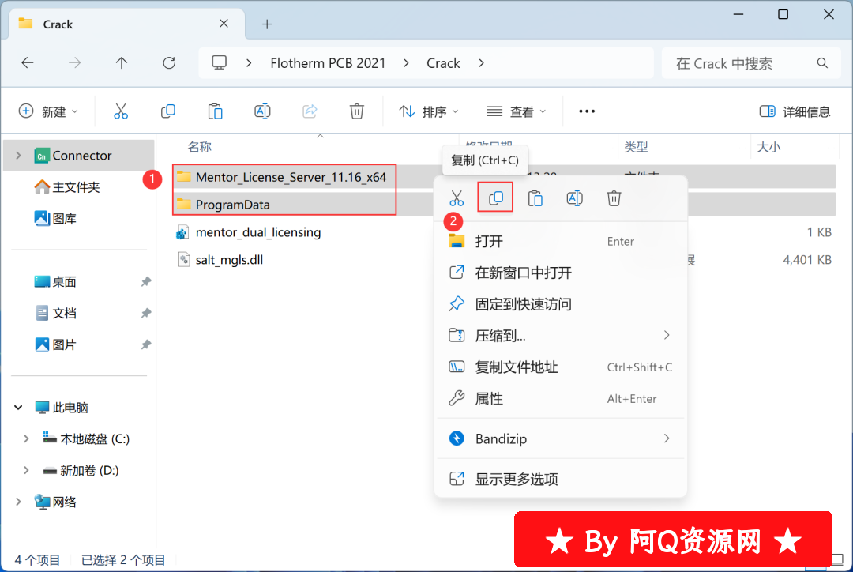Click the Crack breadcrumb segment
Screen dimensions: 853x572
point(443,63)
